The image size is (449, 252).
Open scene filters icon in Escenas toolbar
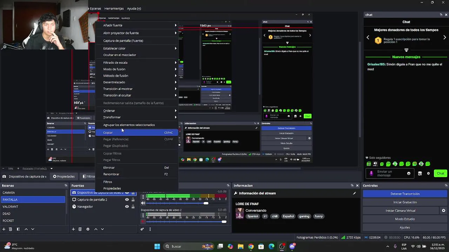(x=18, y=229)
